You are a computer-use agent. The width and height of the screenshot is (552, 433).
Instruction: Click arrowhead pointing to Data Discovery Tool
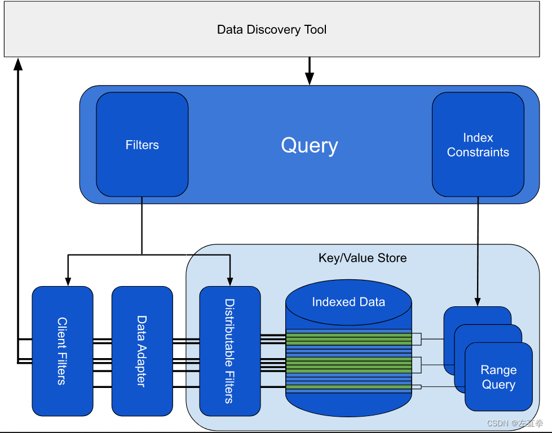[x=18, y=64]
